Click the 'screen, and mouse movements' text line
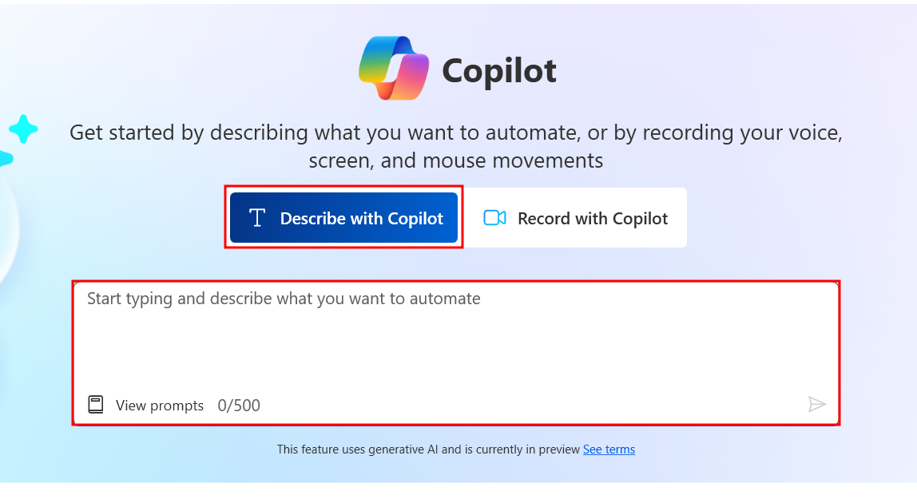This screenshot has width=917, height=499. (x=455, y=160)
